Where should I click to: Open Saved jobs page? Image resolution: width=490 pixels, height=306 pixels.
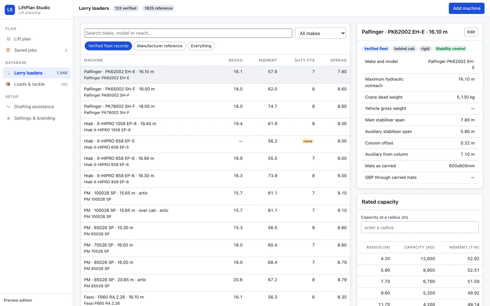pos(36,50)
